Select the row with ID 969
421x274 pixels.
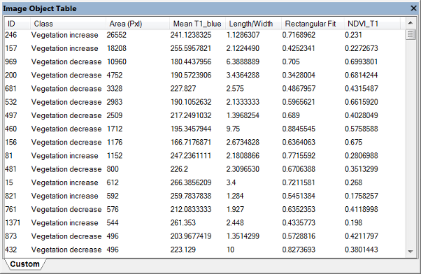click(x=205, y=62)
